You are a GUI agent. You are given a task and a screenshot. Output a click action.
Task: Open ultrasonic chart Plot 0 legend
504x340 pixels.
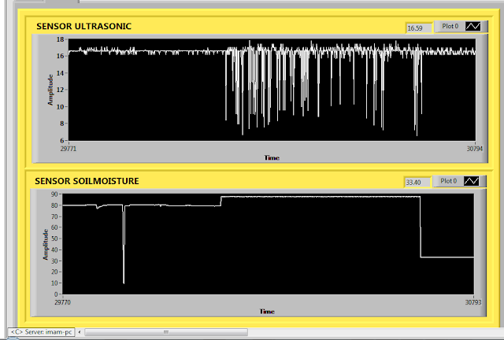(461, 26)
